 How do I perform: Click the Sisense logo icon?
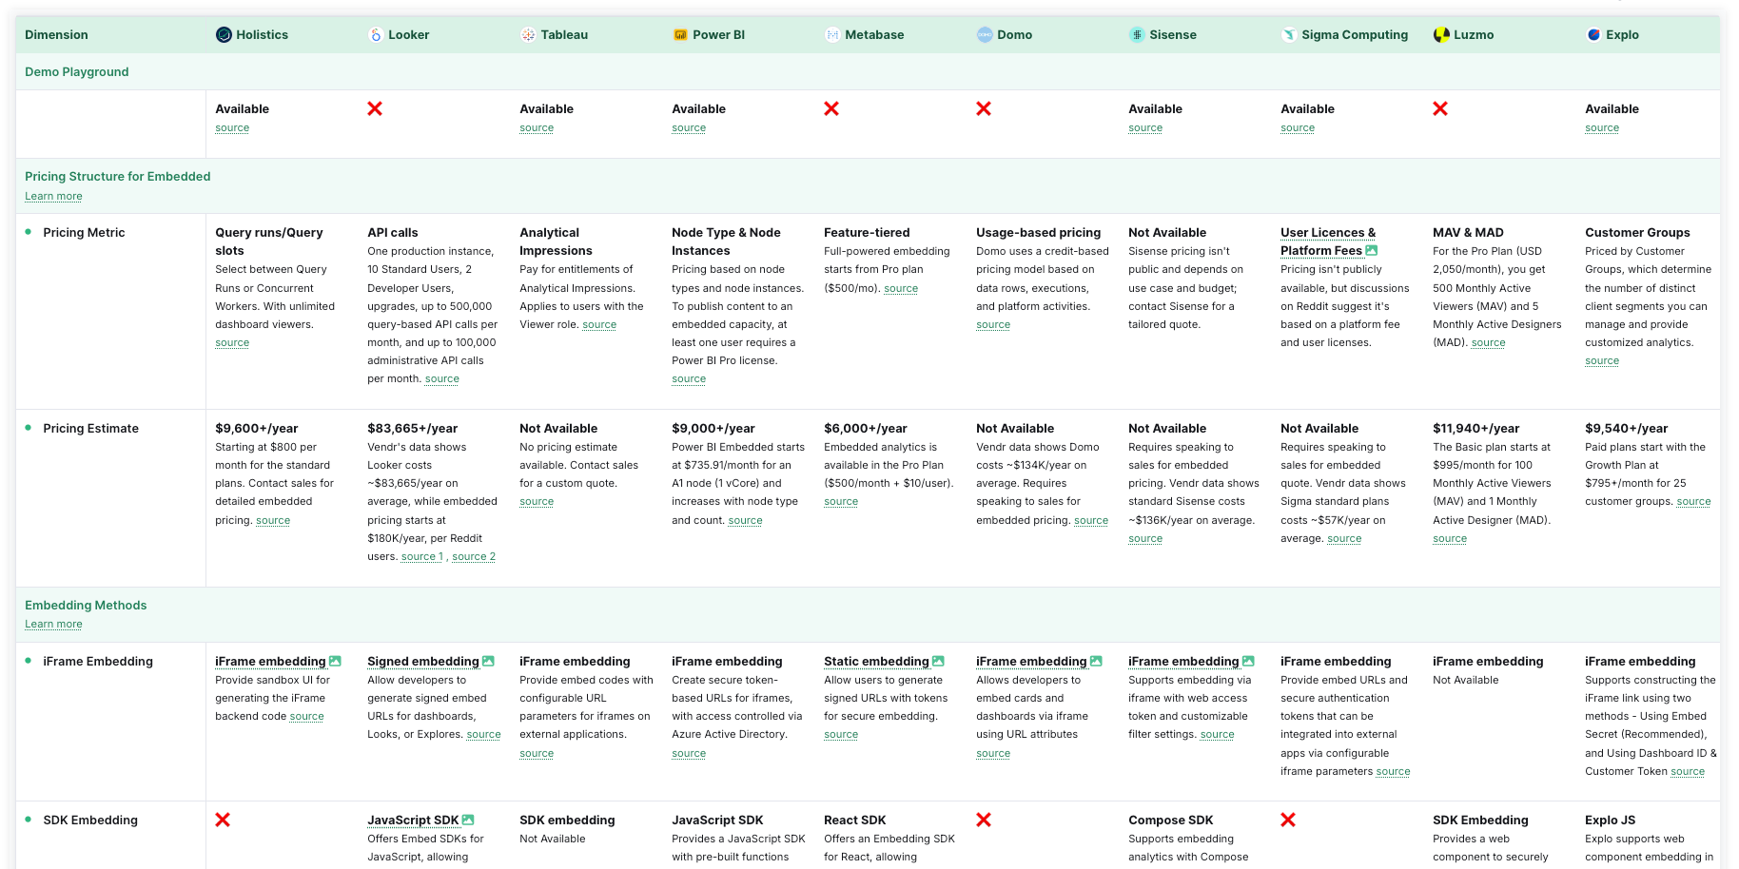click(1136, 34)
